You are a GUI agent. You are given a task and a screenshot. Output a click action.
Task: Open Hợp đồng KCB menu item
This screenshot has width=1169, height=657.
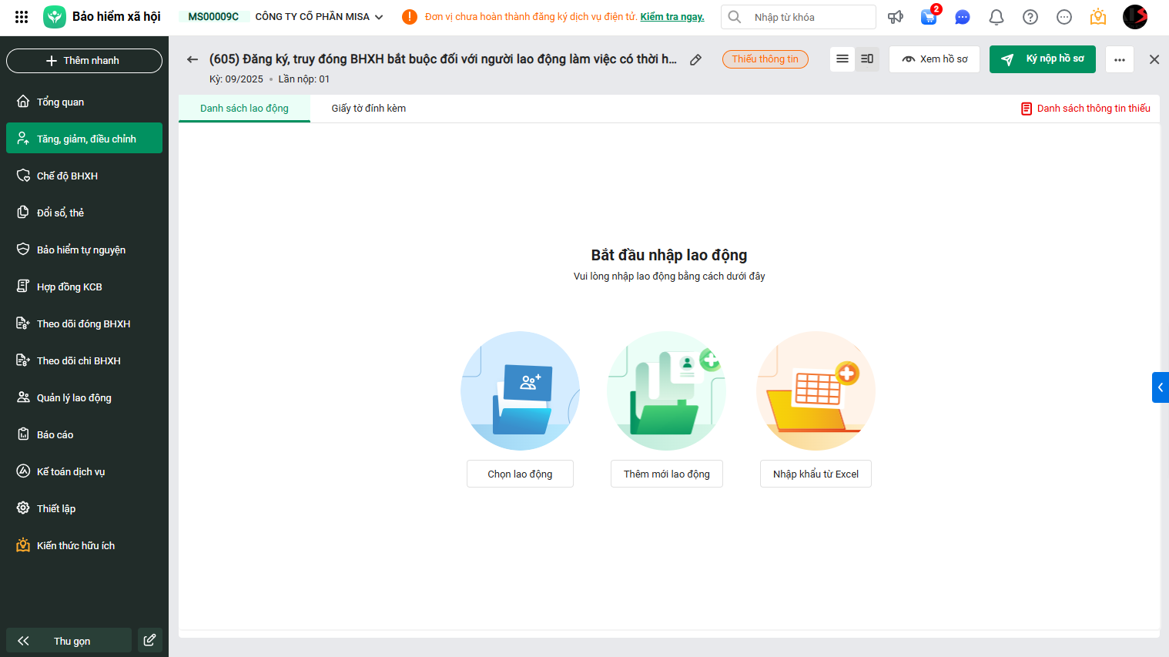click(x=84, y=287)
